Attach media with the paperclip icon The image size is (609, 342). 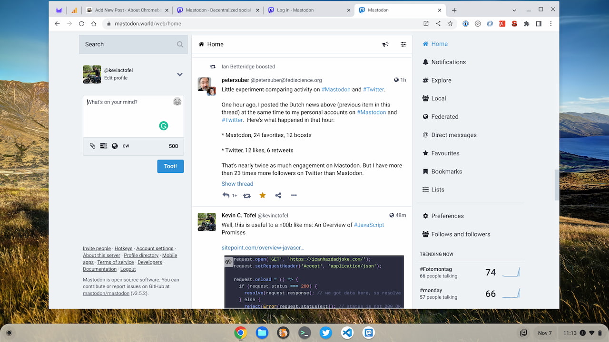click(93, 146)
